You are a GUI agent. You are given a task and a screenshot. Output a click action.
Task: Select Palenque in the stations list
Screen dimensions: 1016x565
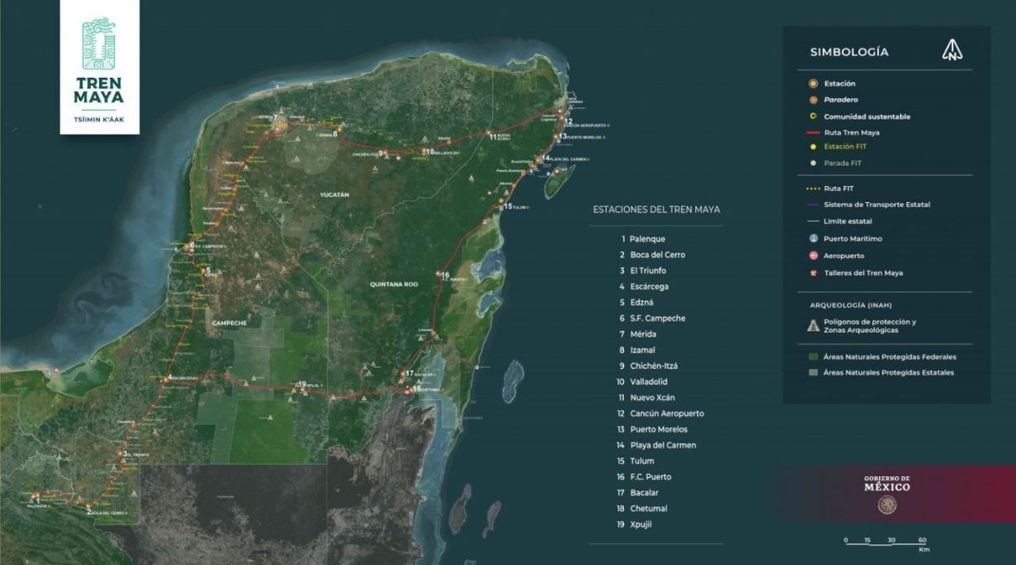[643, 239]
